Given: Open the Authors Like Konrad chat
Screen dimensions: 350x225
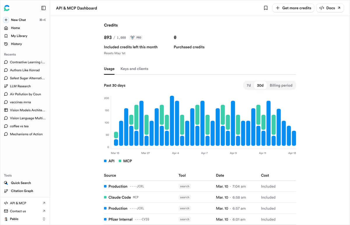Looking at the screenshot, I should [x=25, y=70].
